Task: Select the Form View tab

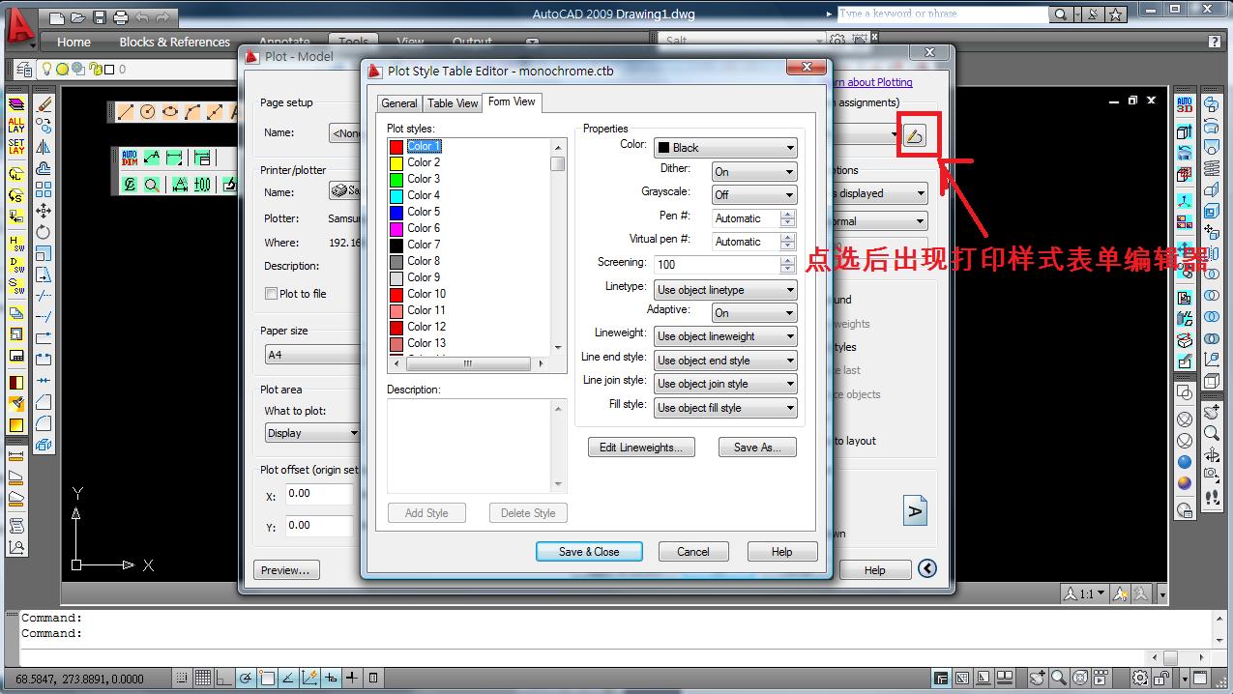Action: tap(512, 101)
